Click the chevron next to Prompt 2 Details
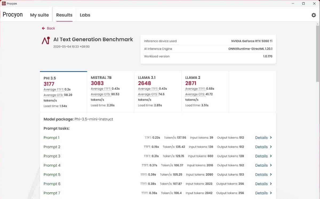 point(271,147)
